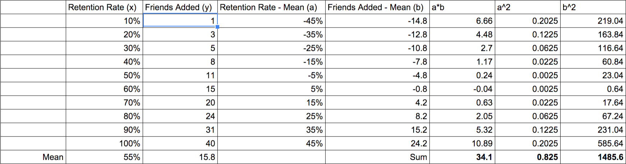Select the cell with value 585.64
Screen dimensions: 626x164
click(x=593, y=143)
